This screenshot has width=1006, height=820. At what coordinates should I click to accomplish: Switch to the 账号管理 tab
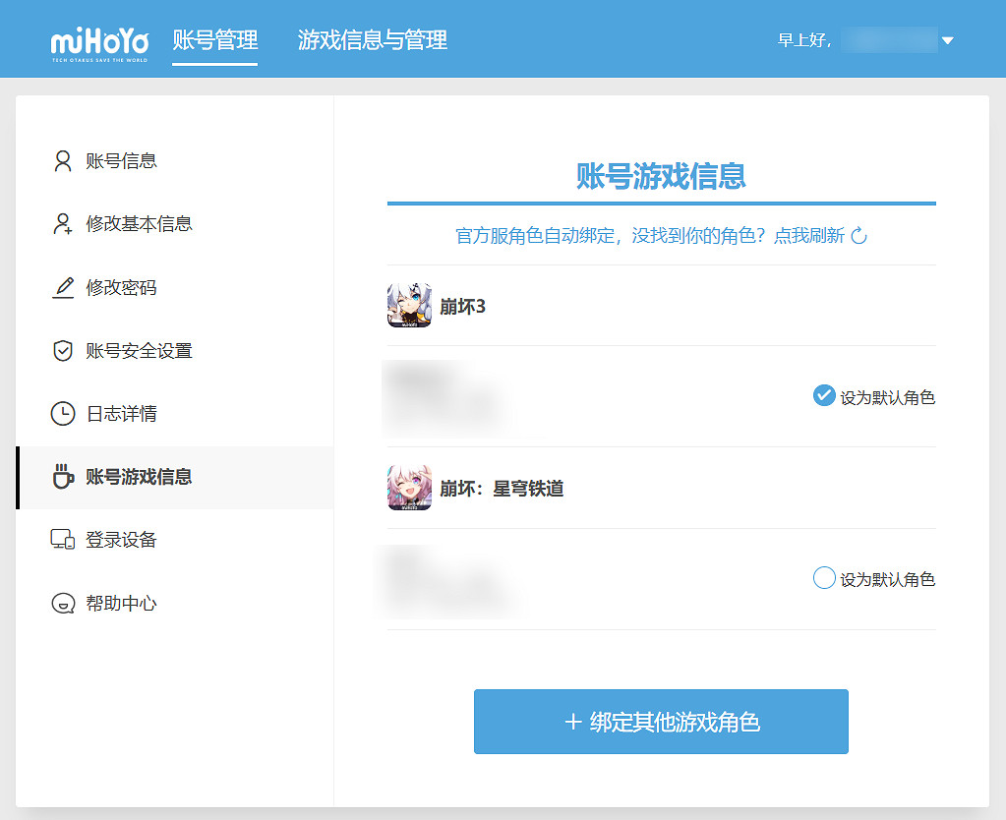pos(214,40)
